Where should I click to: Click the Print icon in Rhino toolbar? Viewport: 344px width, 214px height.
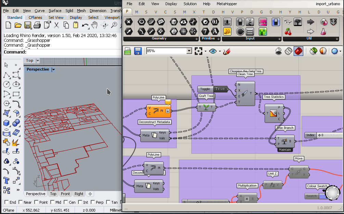37,25
